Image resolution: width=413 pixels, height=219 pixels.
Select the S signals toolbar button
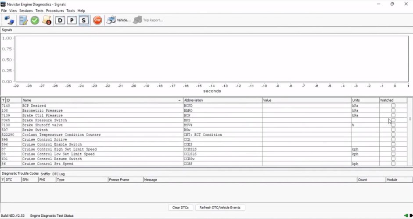point(84,20)
